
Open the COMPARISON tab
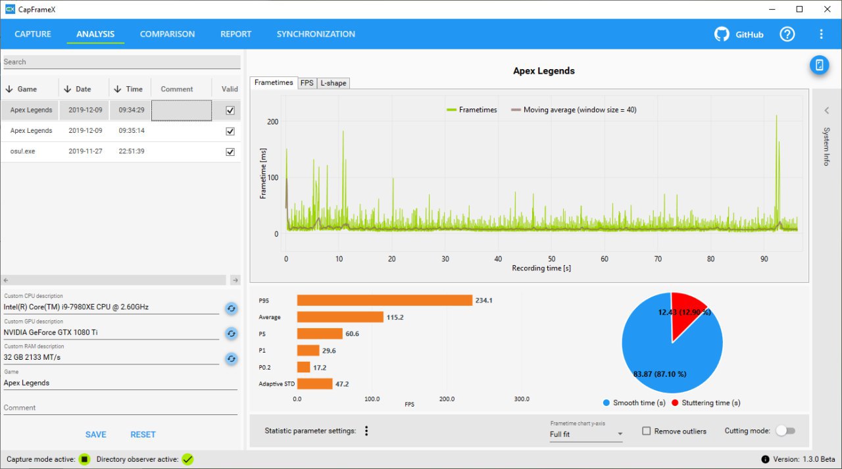click(x=168, y=34)
